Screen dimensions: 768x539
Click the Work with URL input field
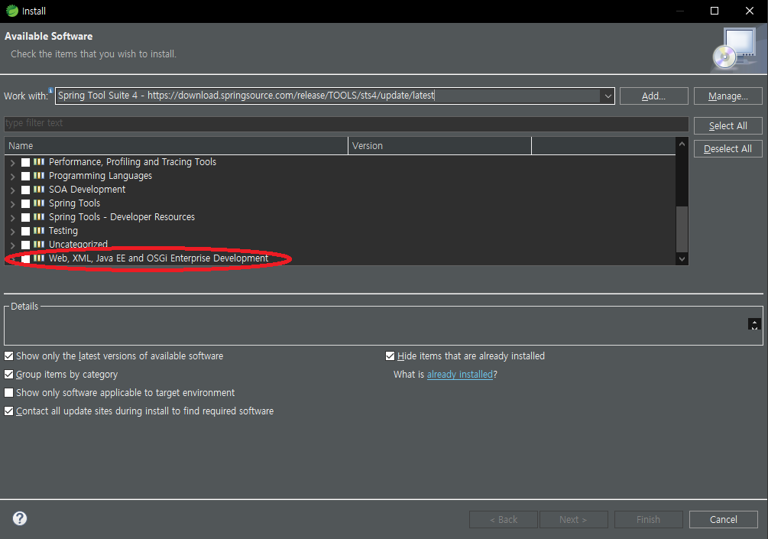coord(328,96)
